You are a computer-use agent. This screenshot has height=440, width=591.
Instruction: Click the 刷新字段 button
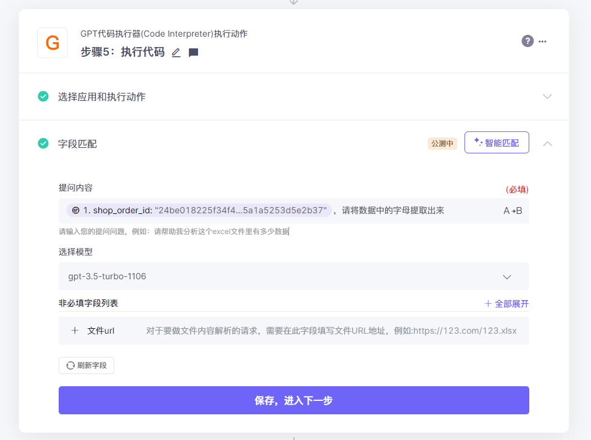(x=86, y=365)
